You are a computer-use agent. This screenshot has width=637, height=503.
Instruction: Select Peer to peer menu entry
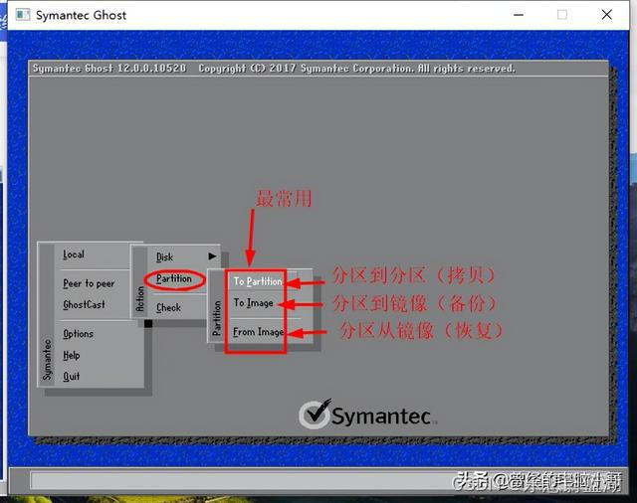pyautogui.click(x=89, y=283)
